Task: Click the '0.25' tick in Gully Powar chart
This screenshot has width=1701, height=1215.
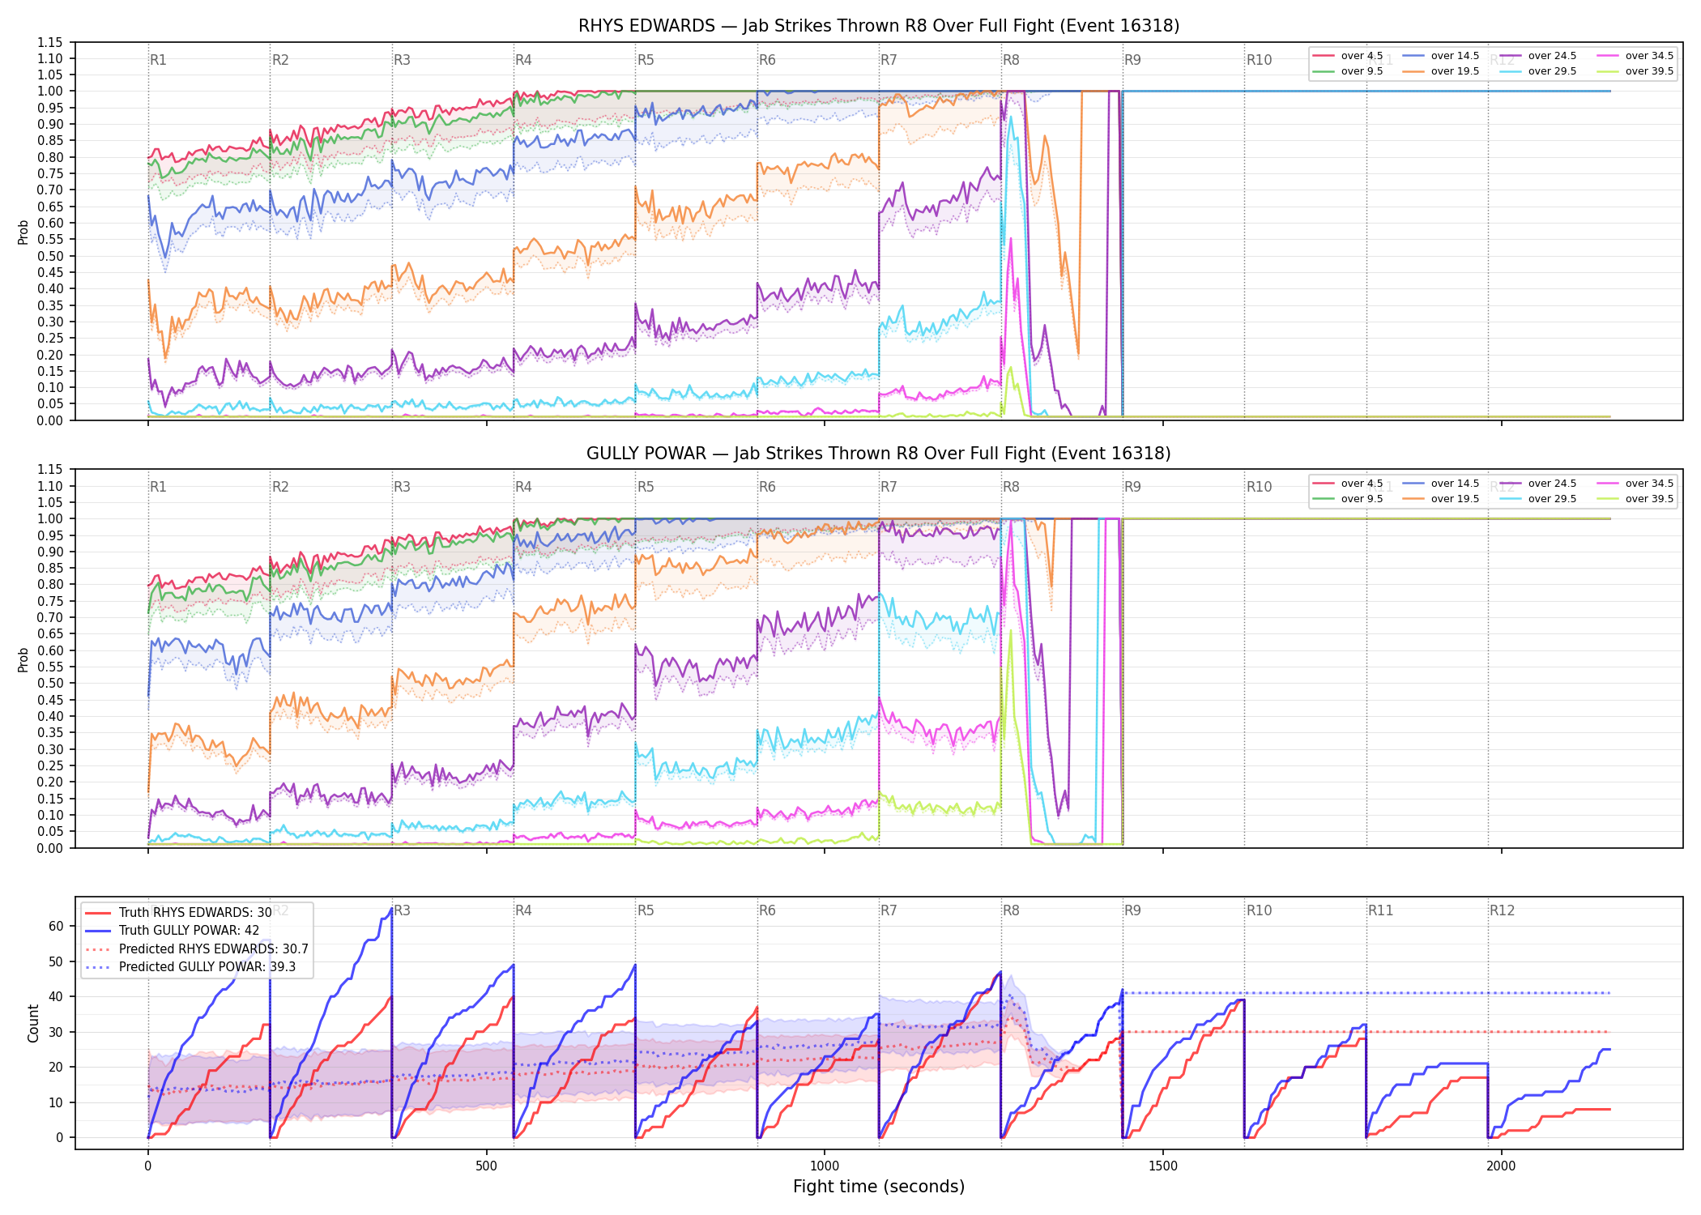Action: (50, 765)
